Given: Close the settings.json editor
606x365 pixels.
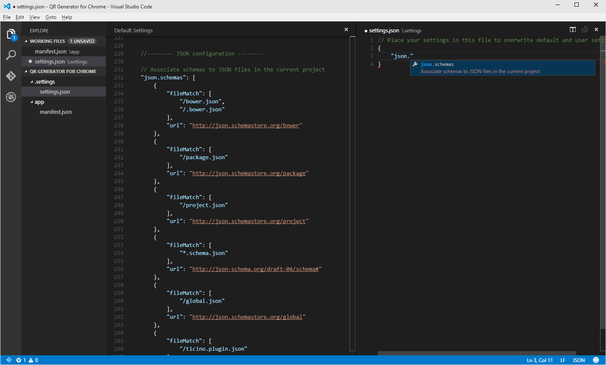Looking at the screenshot, I should point(596,29).
